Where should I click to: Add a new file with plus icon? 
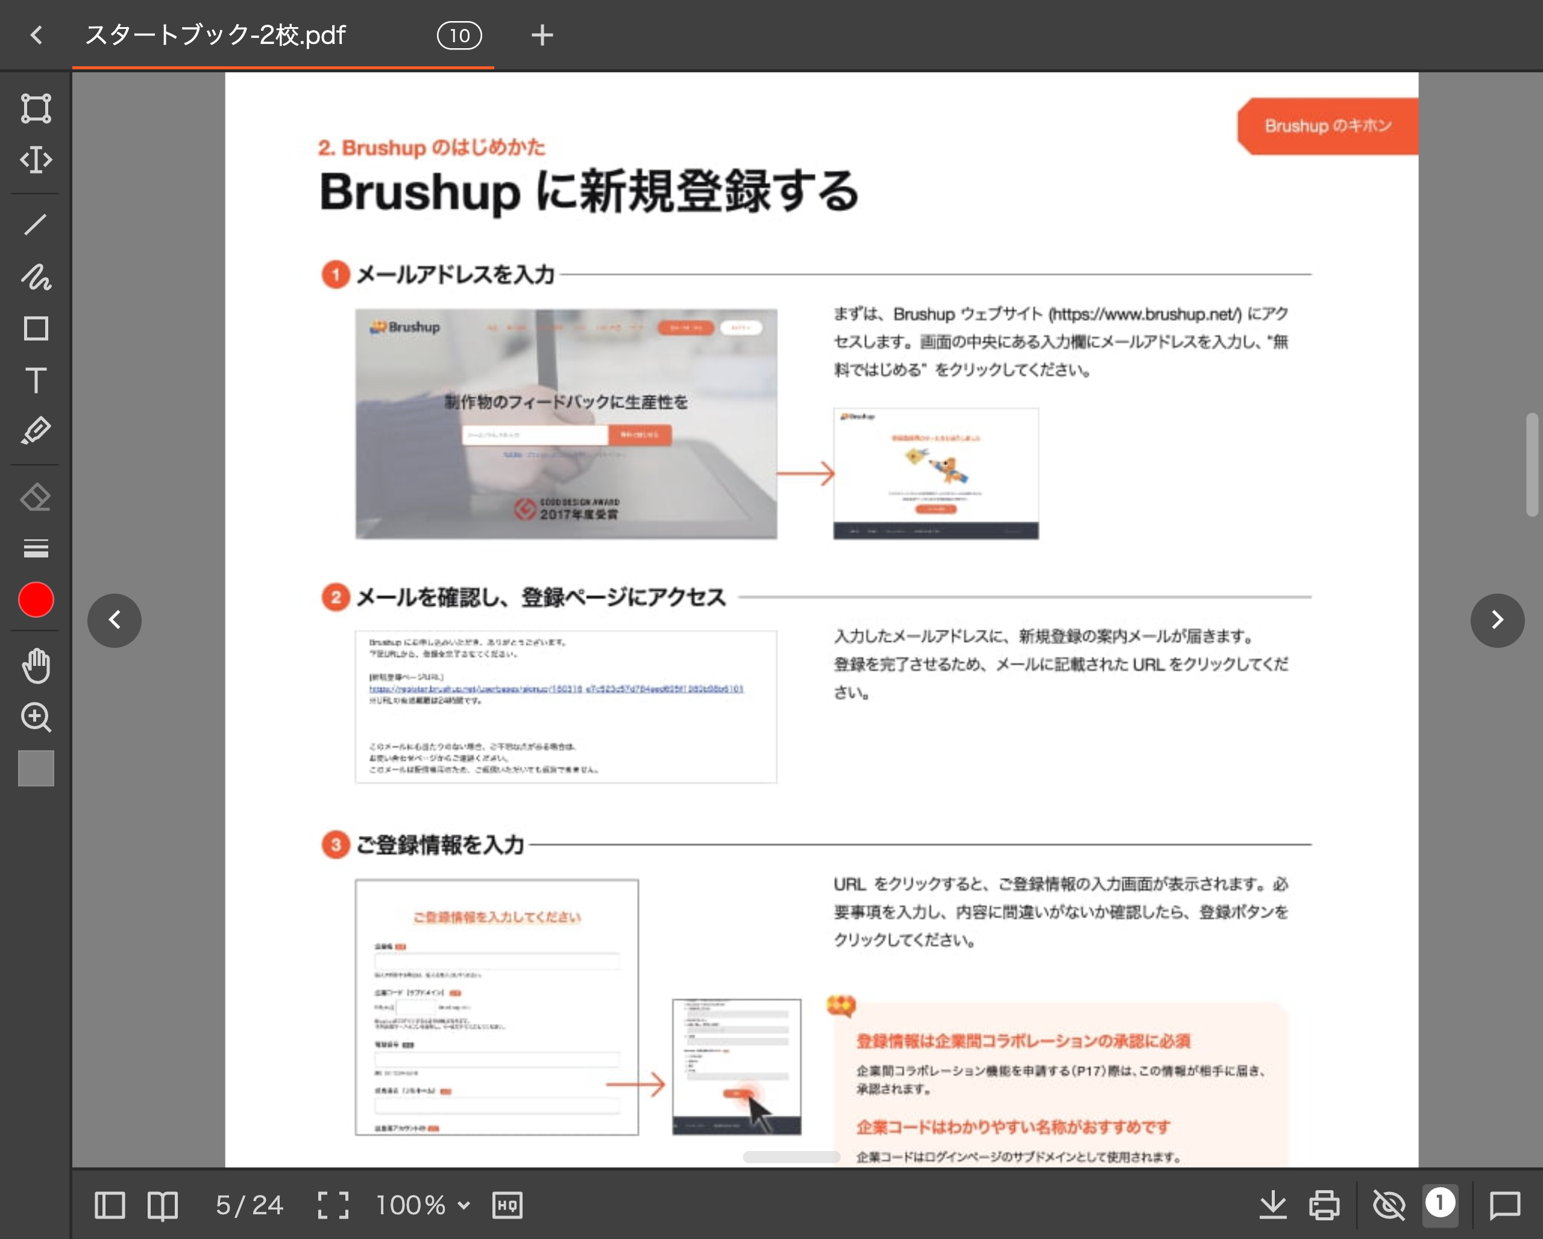click(542, 35)
